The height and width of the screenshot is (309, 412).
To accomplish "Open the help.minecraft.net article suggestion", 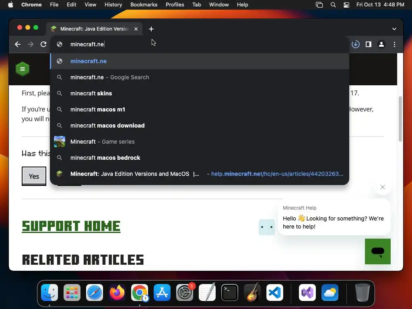I will coord(200,174).
